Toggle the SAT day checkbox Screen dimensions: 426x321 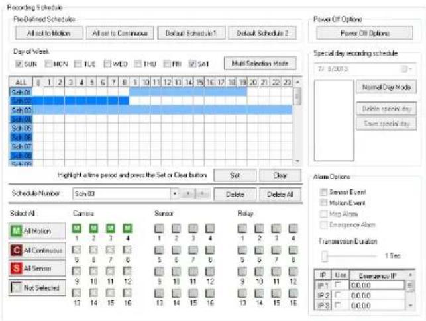coord(192,64)
